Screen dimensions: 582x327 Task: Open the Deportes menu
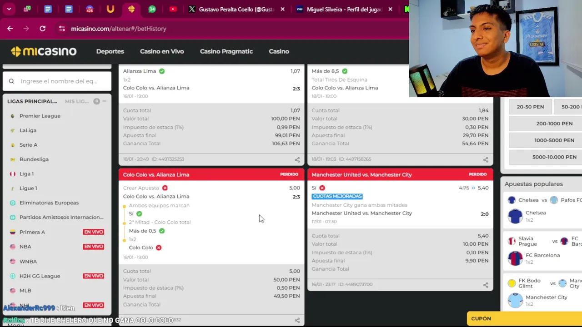tap(110, 51)
